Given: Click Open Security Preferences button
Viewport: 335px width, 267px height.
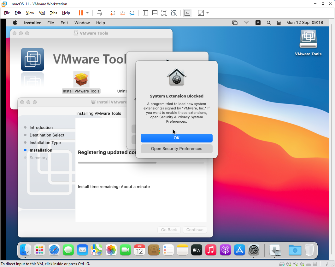Looking at the screenshot, I should 176,149.
